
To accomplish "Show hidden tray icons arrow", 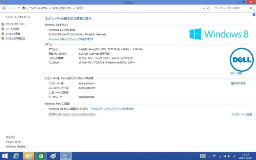I will [210, 156].
